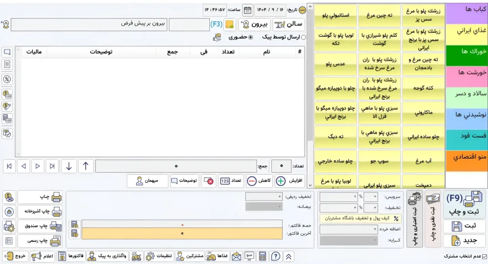
Task: Go to next record arrow
Action: [38, 166]
